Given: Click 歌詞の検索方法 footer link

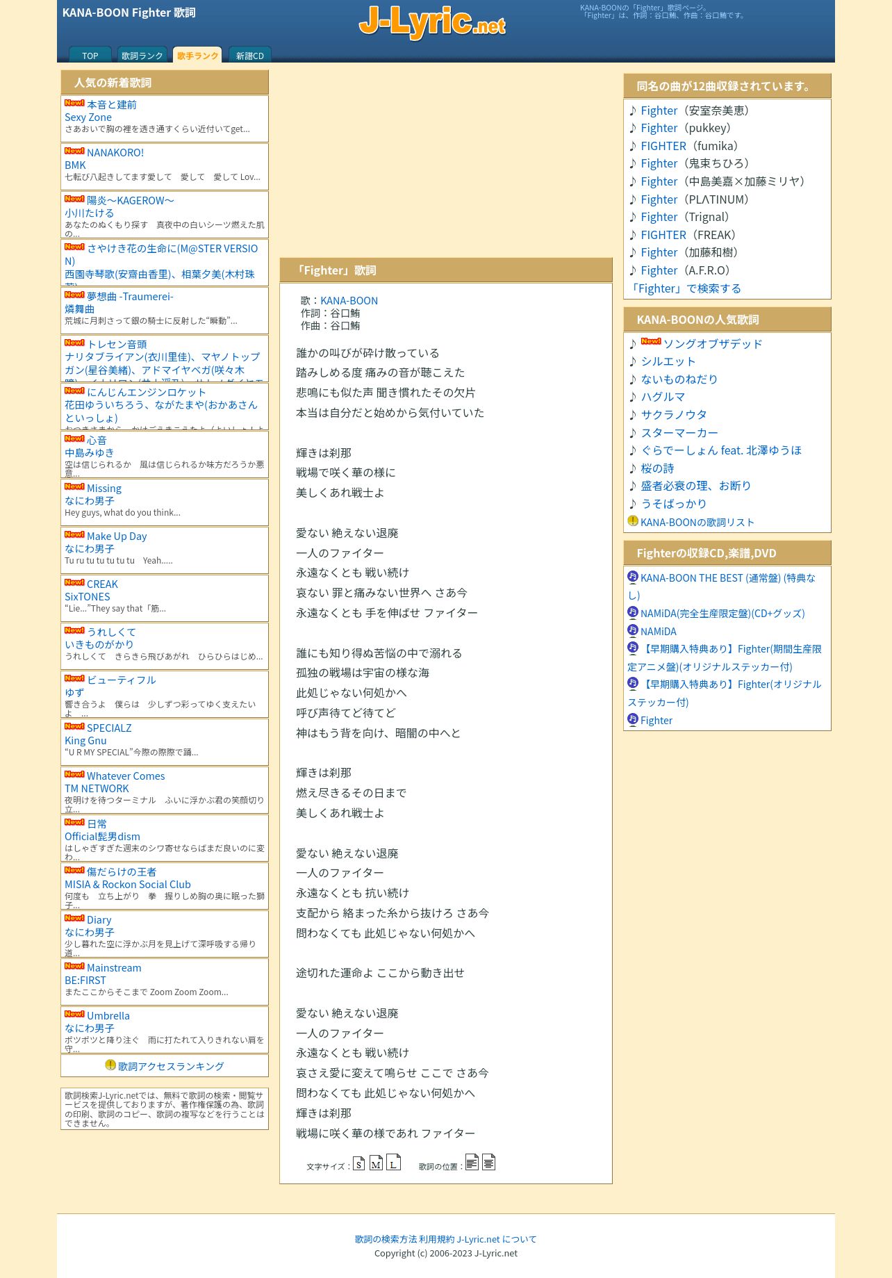Looking at the screenshot, I should coord(386,1239).
